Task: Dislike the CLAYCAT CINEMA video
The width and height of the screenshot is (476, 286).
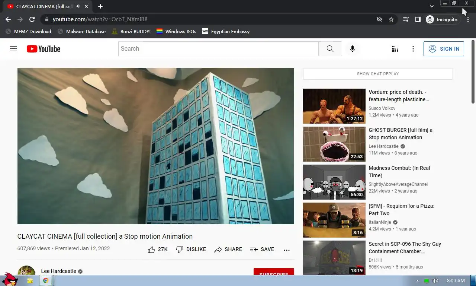Action: point(191,250)
